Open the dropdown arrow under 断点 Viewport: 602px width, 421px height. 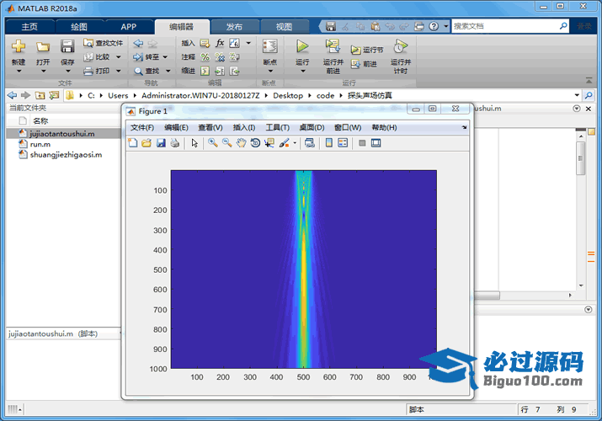270,71
